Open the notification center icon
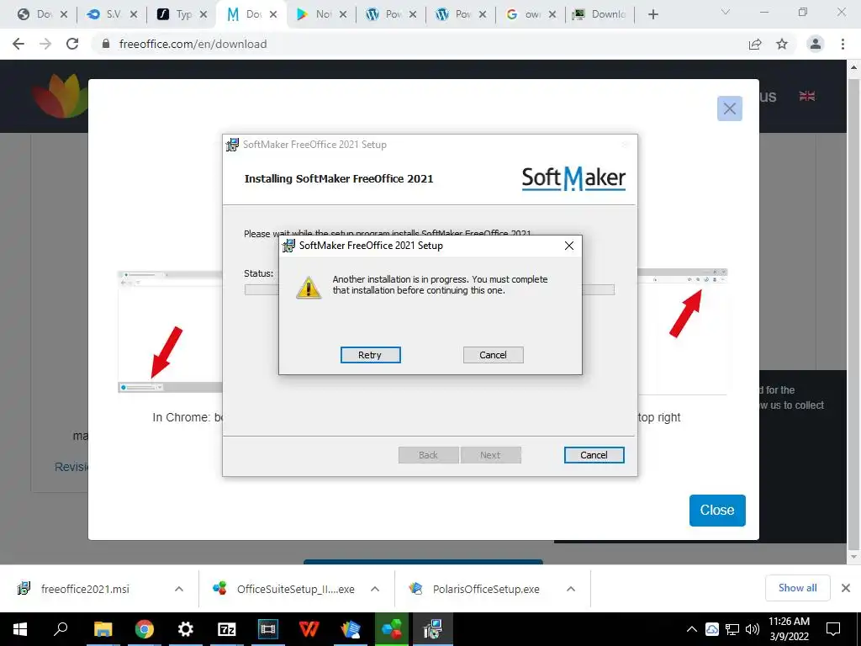 tap(833, 629)
